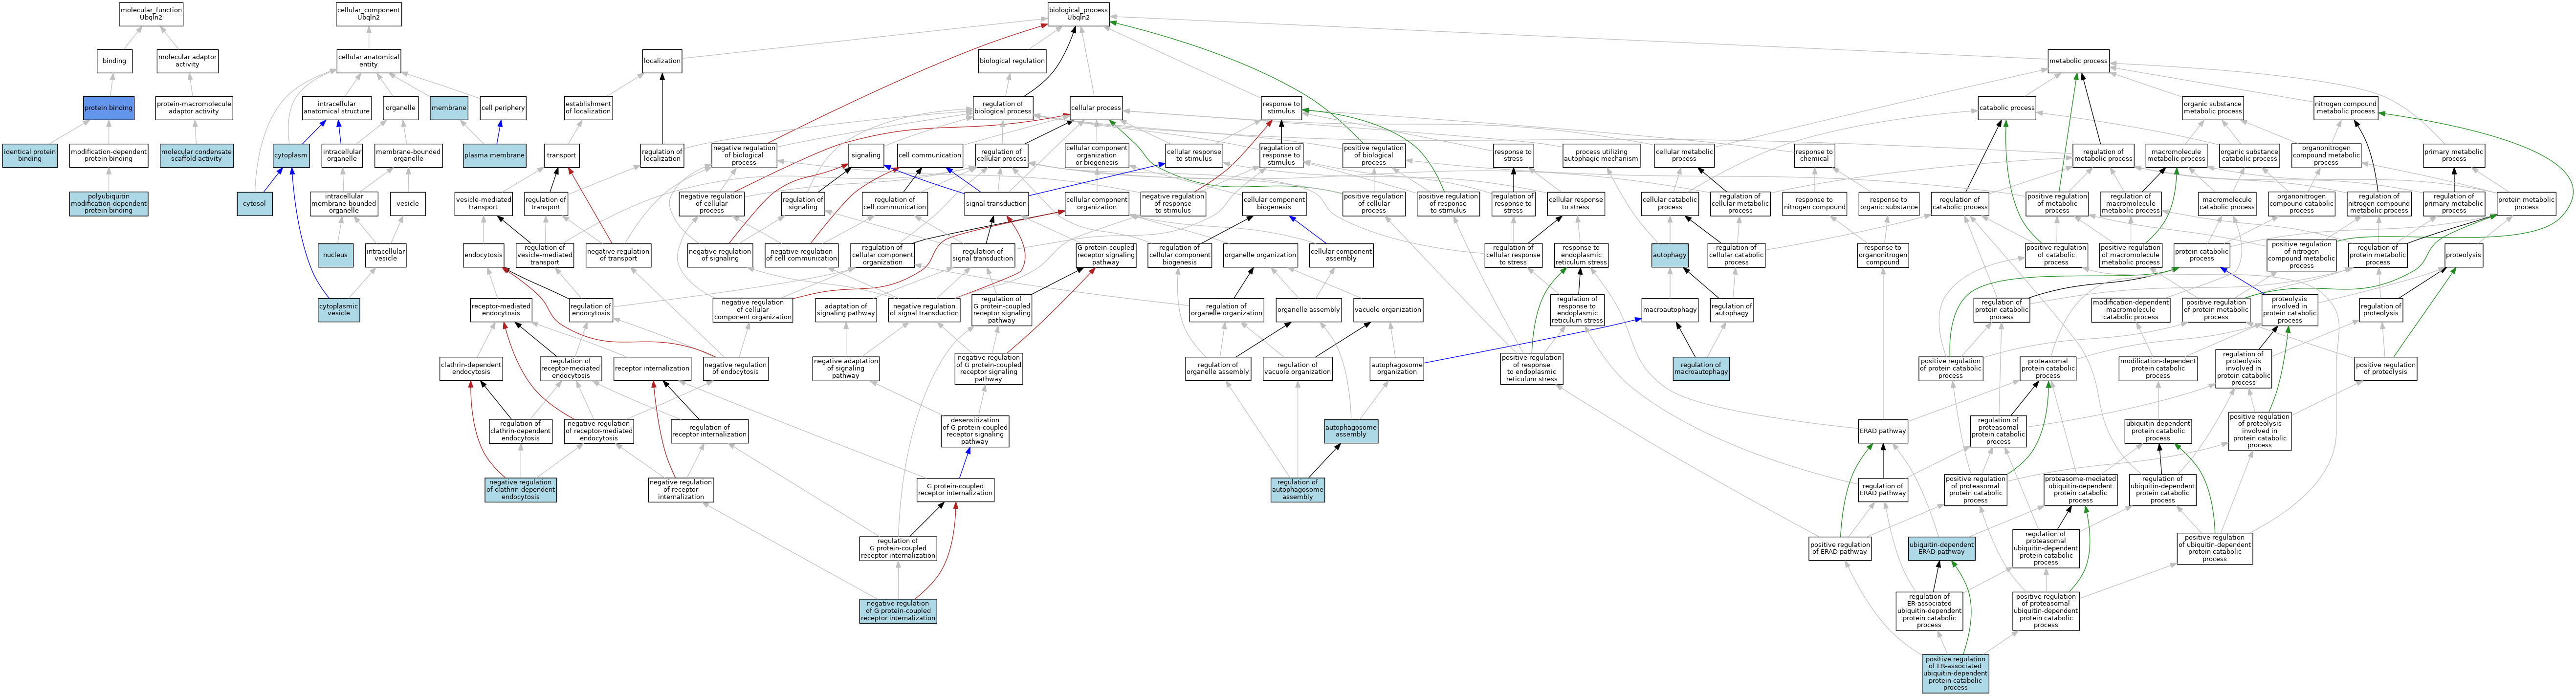Select the 'cell periphery' node
The height and width of the screenshot is (696, 2576).
503,108
